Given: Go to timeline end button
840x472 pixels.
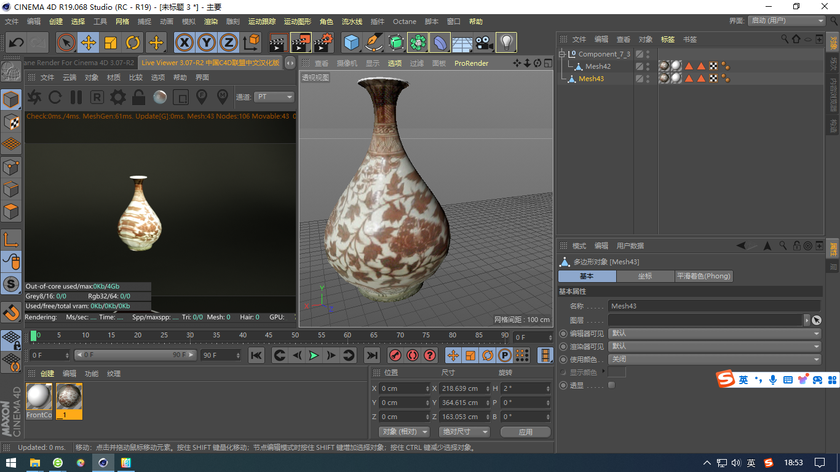Looking at the screenshot, I should pos(372,355).
